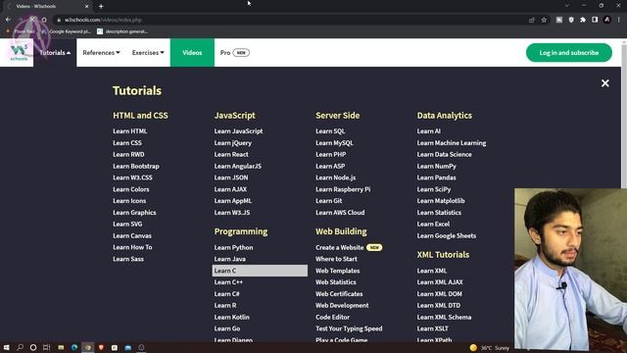Click Create a Website link
627x353 pixels.
340,247
